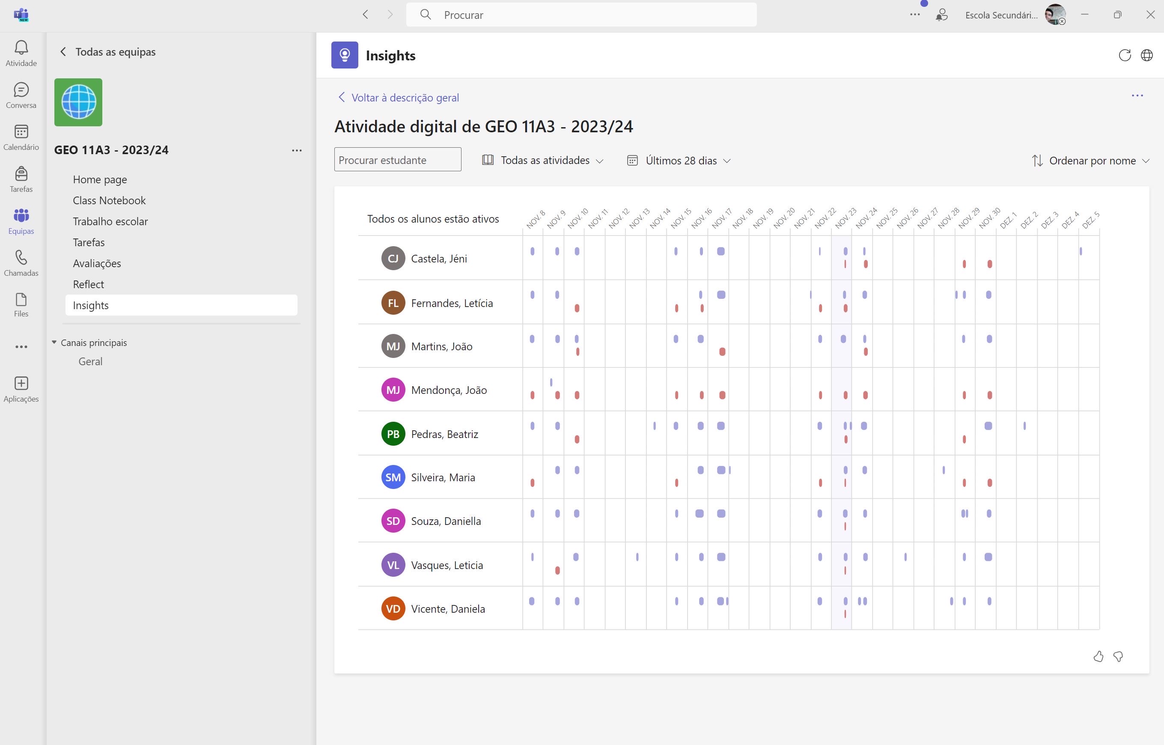Open the Últimos 28 dias date dropdown
Viewport: 1164px width, 745px height.
point(679,160)
